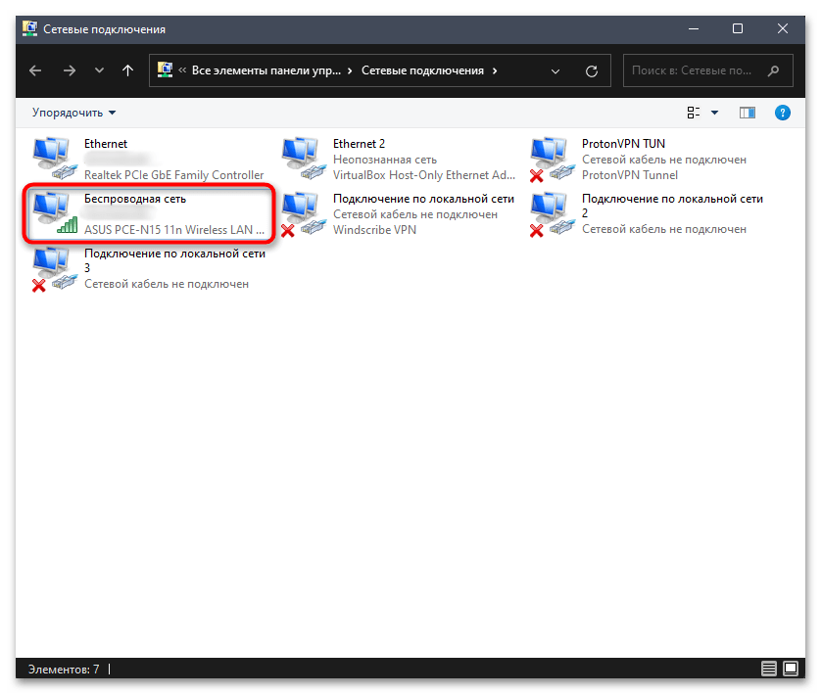Open recent locations dropdown arrow

(x=98, y=71)
